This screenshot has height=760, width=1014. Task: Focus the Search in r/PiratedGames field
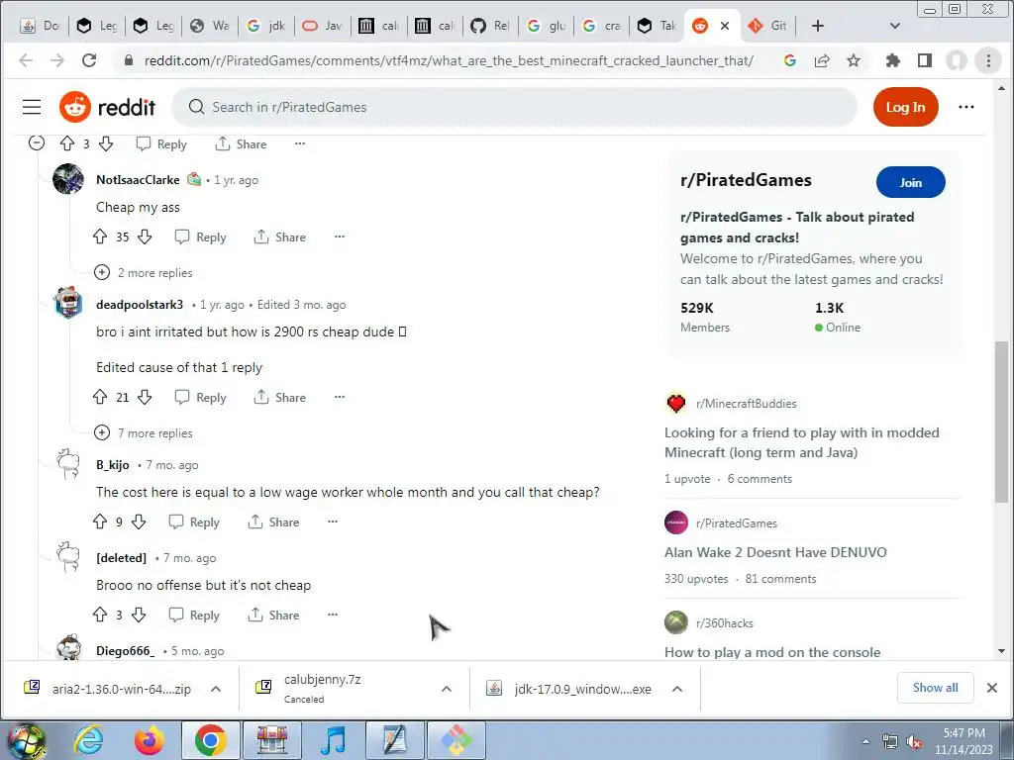(514, 107)
